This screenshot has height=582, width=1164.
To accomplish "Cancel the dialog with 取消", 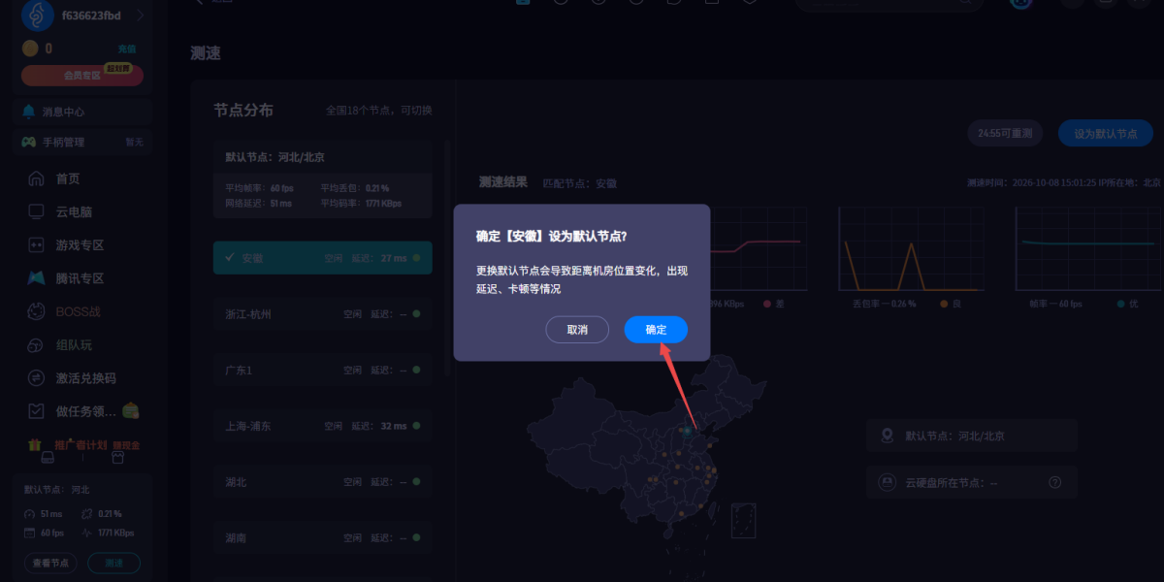I will (x=577, y=330).
